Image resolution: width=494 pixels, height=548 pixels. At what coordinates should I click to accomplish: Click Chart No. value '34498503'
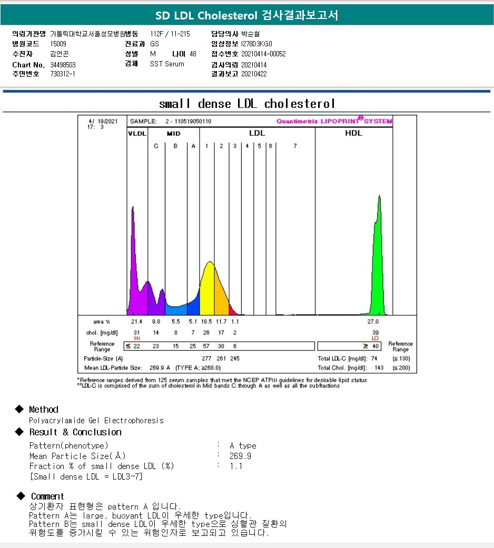63,65
